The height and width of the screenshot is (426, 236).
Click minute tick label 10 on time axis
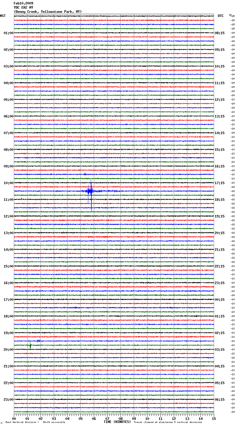pyautogui.click(x=147, y=419)
